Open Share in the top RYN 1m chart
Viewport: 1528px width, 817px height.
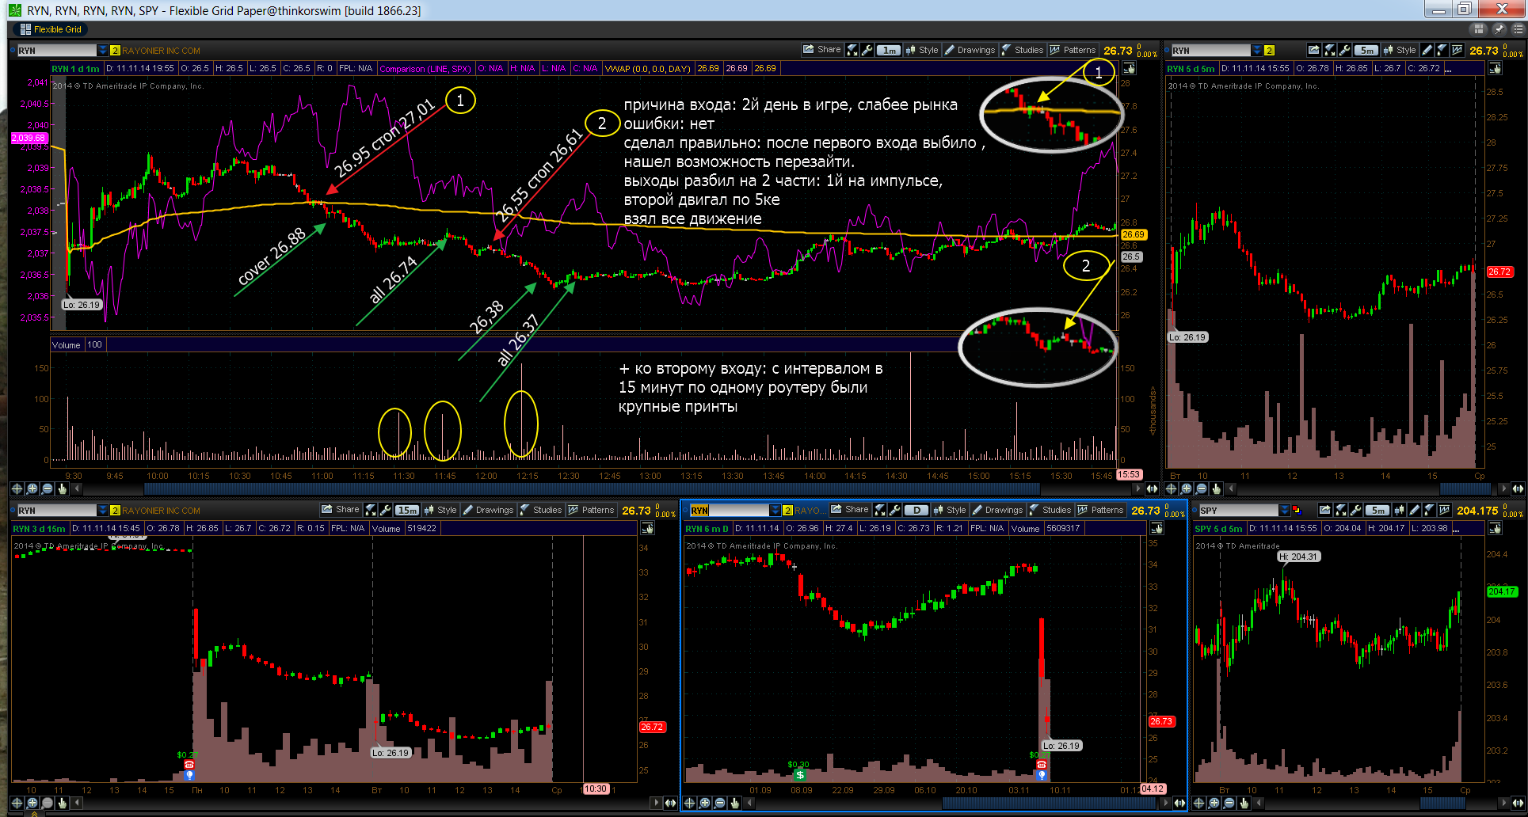821,49
